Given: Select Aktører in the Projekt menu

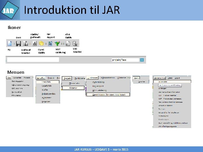Looking at the screenshot, I should (x=73, y=88).
